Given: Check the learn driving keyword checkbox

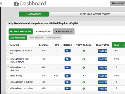Looking at the screenshot, I should [8, 75].
